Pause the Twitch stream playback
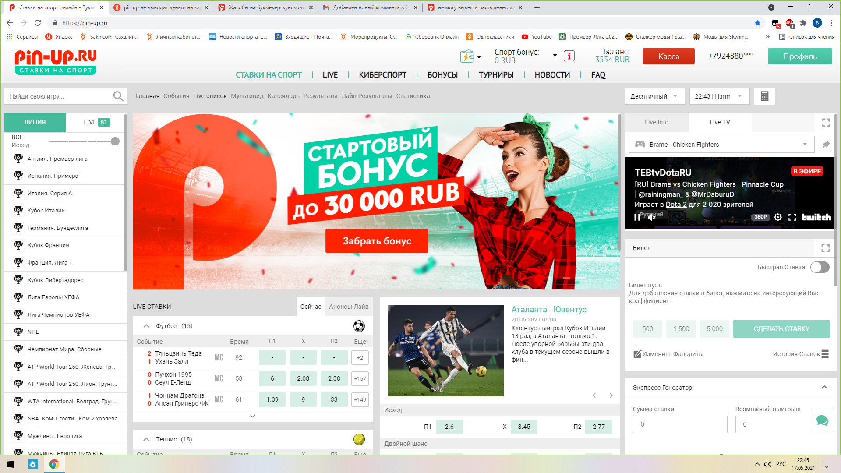This screenshot has width=841, height=473. [637, 217]
